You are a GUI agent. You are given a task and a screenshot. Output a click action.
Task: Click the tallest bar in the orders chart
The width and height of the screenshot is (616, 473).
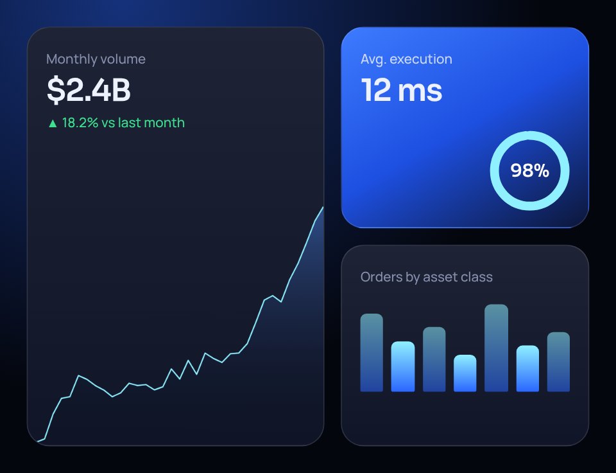pos(496,348)
